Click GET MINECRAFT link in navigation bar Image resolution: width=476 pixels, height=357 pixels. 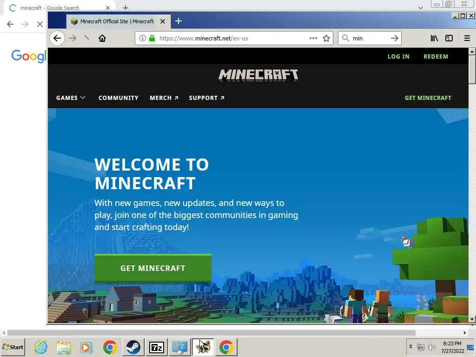428,98
